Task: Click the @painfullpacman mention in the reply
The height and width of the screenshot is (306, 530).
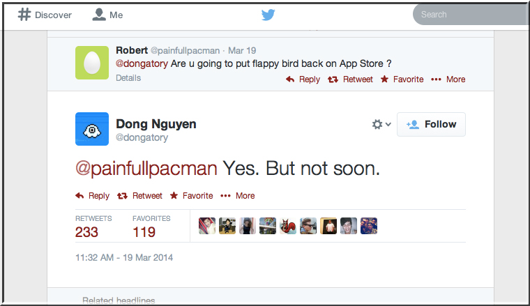Action: pyautogui.click(x=146, y=168)
